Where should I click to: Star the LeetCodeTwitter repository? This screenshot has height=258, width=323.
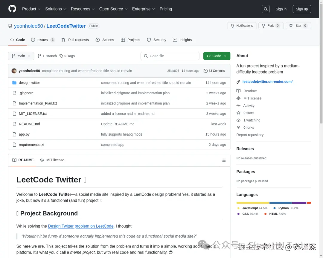point(298,26)
